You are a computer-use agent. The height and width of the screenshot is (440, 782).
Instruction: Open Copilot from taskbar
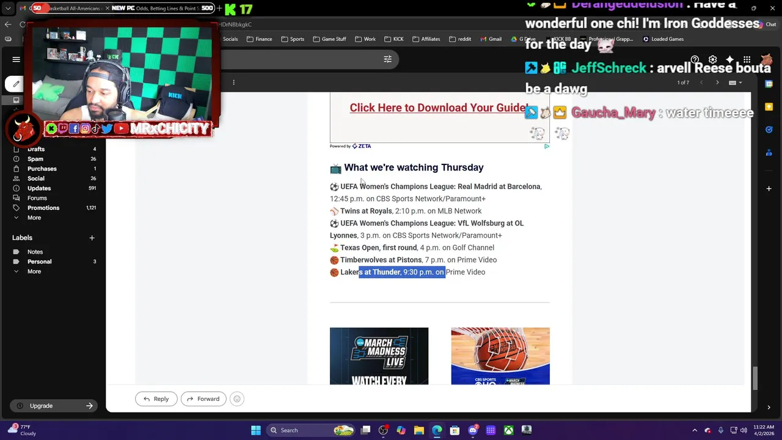click(401, 430)
